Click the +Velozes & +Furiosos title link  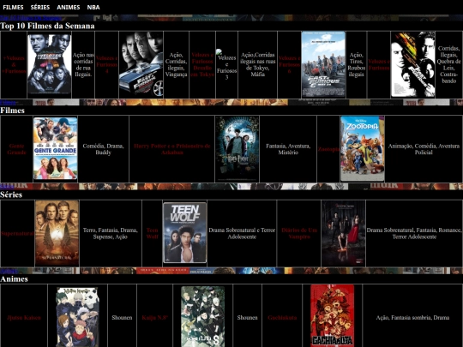point(14,64)
